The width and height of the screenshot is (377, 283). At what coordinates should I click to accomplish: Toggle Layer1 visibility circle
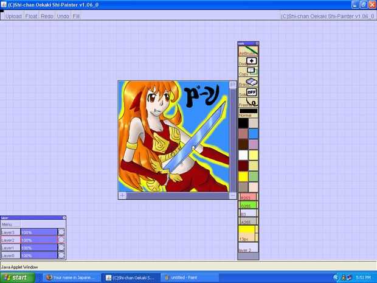coord(61,248)
